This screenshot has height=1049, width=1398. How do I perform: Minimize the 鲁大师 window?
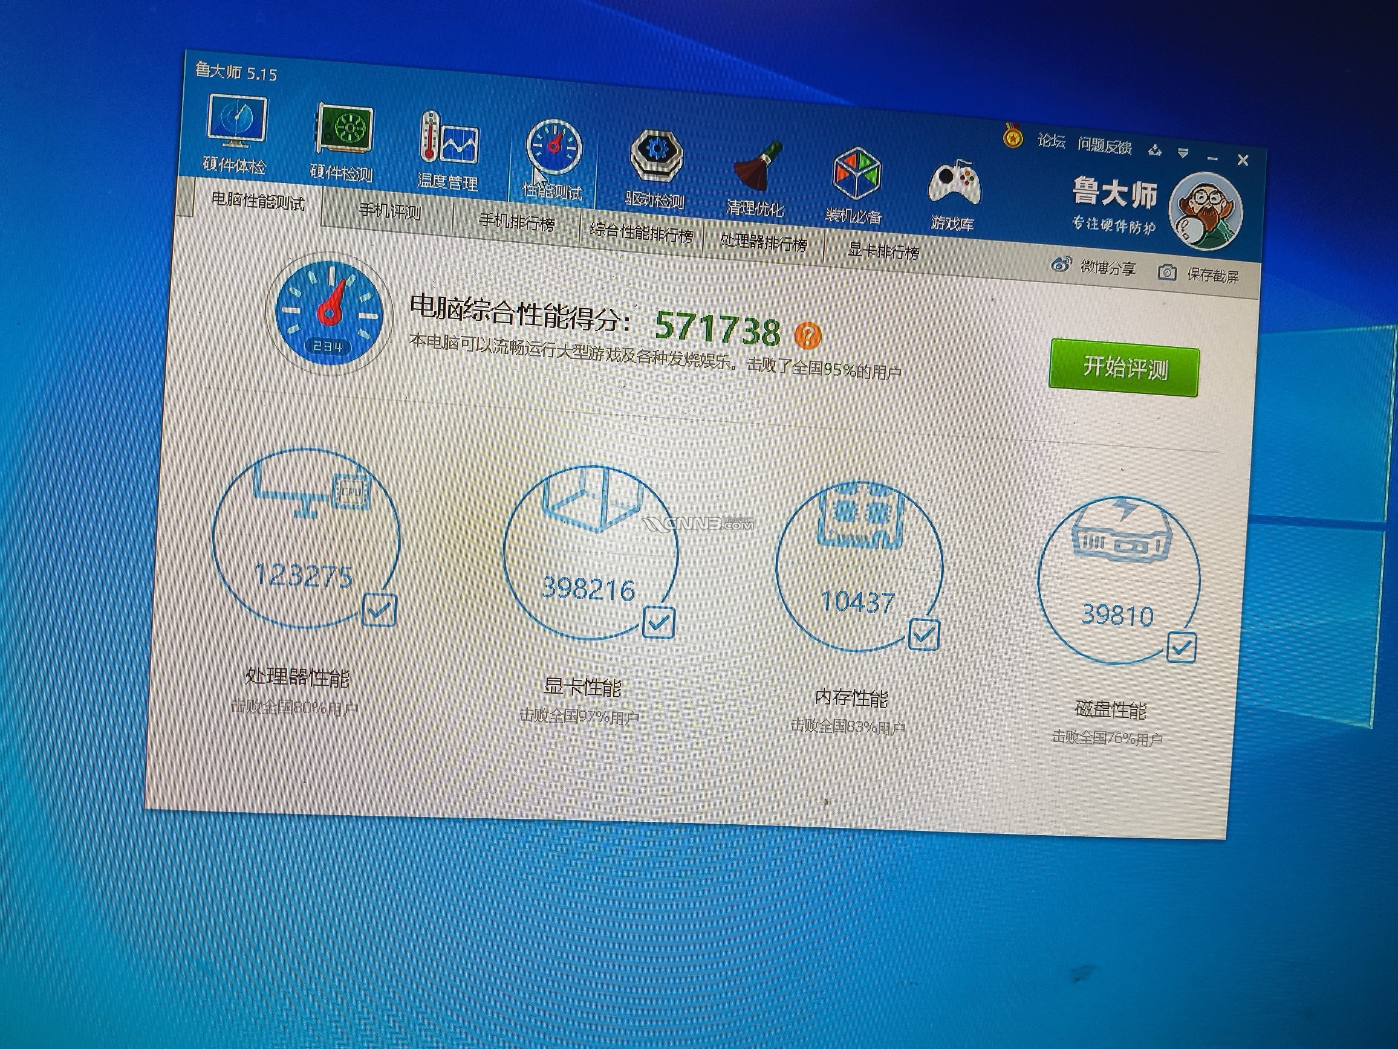pyautogui.click(x=1212, y=158)
